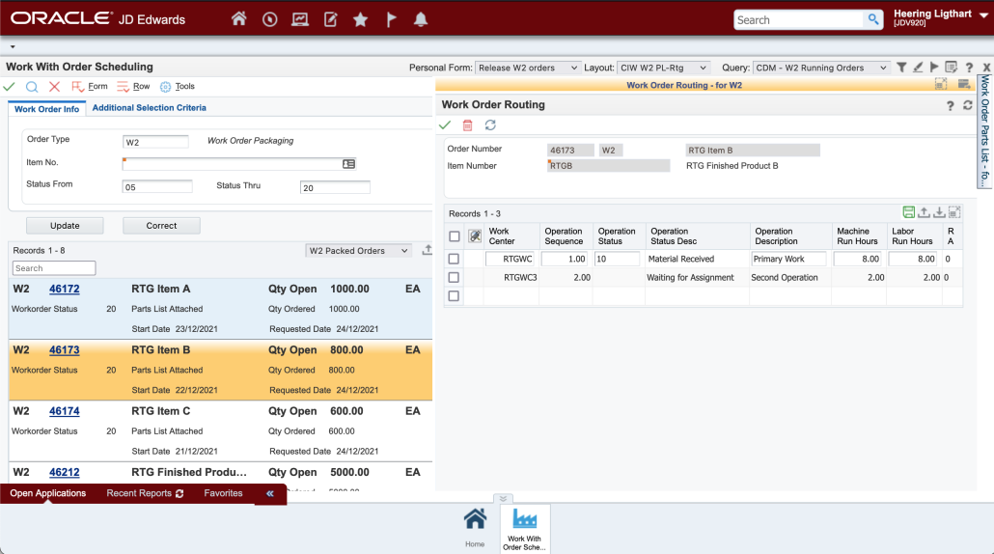The width and height of the screenshot is (994, 554).
Task: Expand the Layout CIW W2 PL-Rtg dropdown
Action: [x=663, y=68]
